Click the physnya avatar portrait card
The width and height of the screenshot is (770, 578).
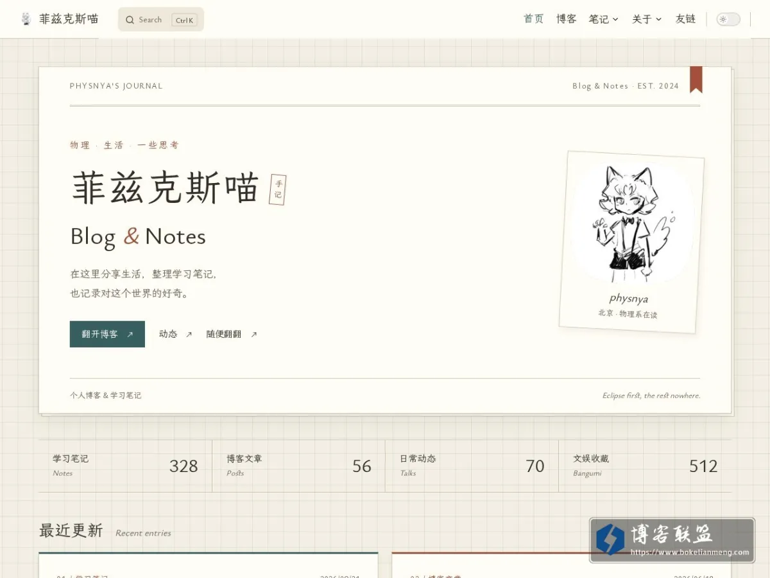click(x=631, y=242)
